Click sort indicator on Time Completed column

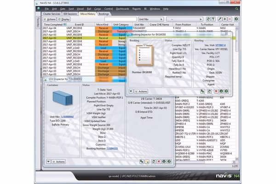[65, 25]
